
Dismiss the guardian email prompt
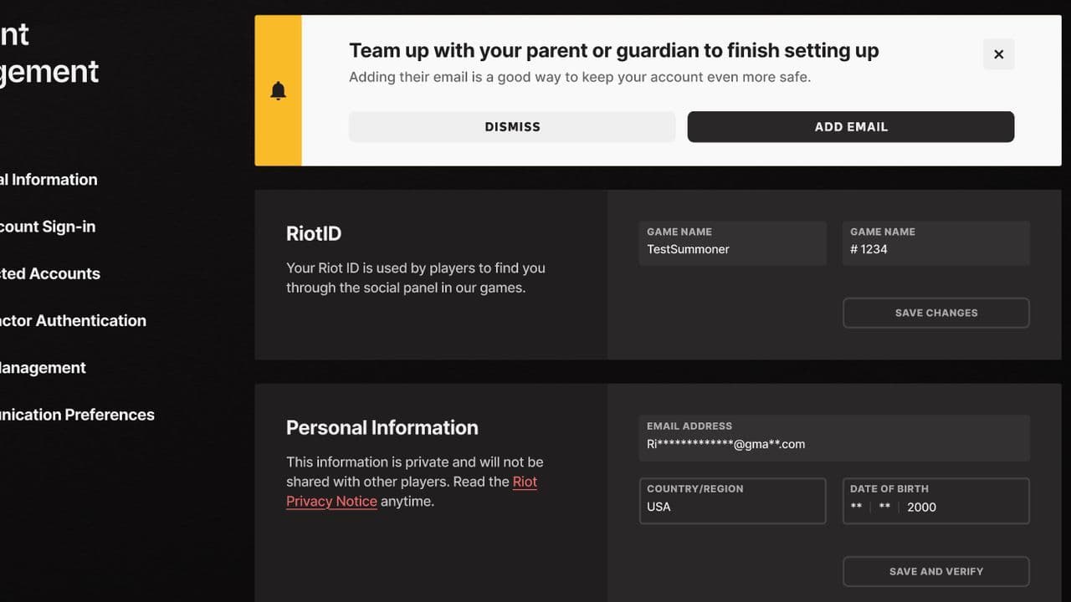pos(512,127)
